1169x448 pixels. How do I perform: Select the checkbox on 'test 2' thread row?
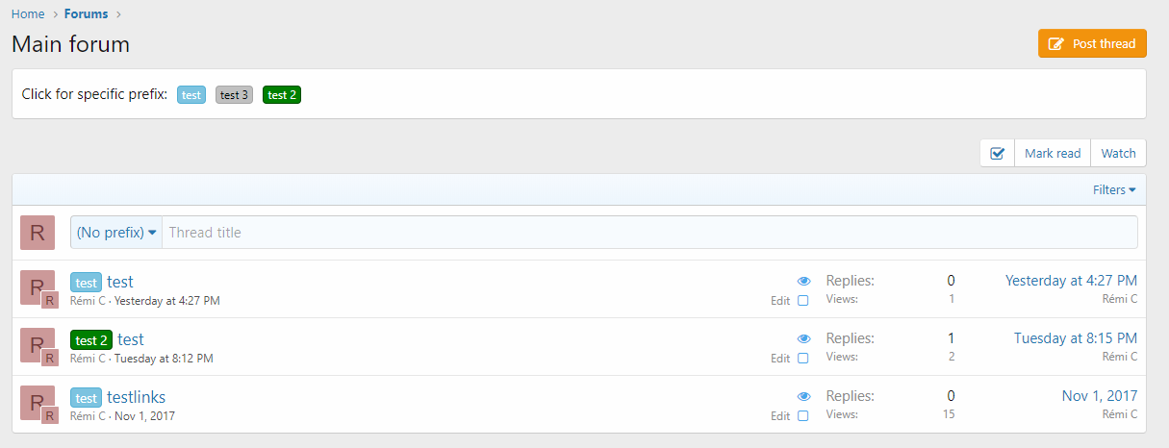pos(803,359)
